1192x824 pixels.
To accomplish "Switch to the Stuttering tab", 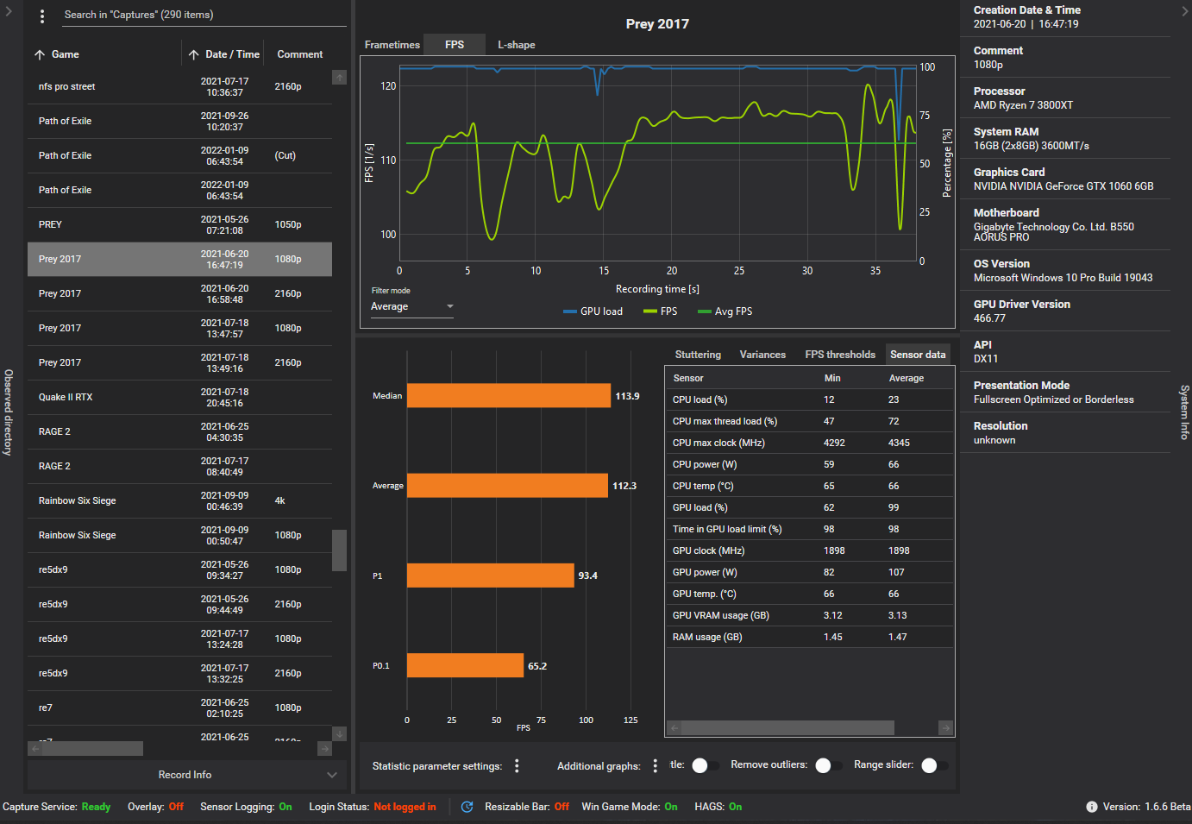I will [x=698, y=355].
